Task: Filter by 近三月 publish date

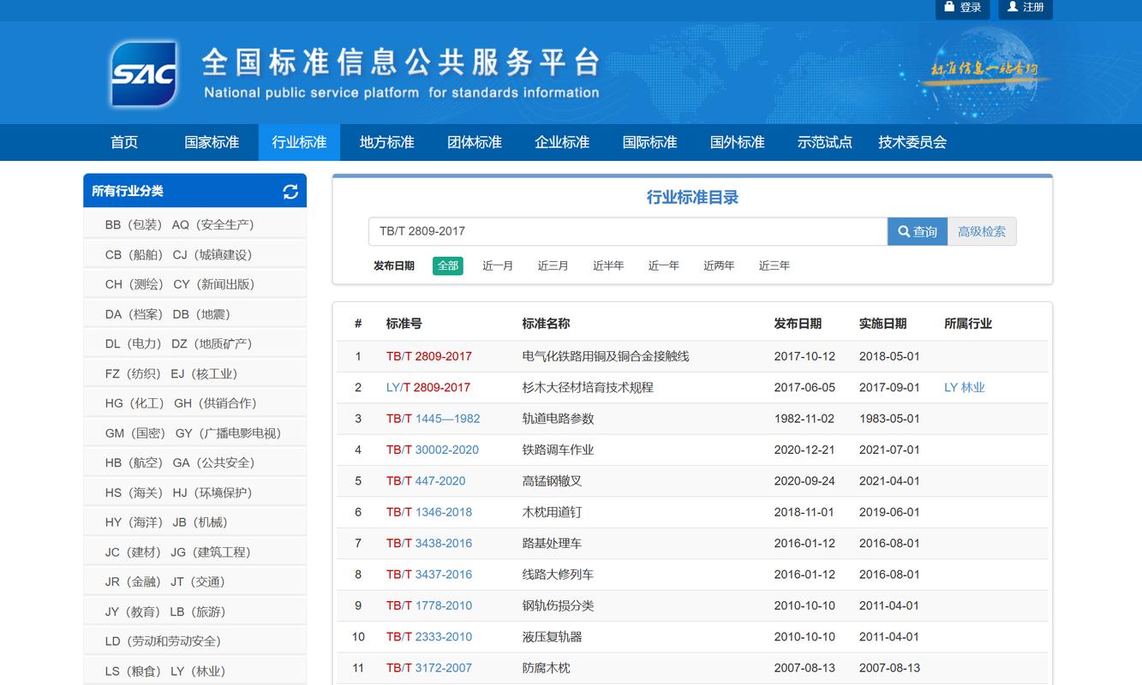Action: (x=553, y=265)
